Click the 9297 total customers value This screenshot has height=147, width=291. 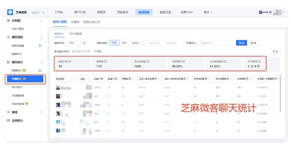point(96,122)
